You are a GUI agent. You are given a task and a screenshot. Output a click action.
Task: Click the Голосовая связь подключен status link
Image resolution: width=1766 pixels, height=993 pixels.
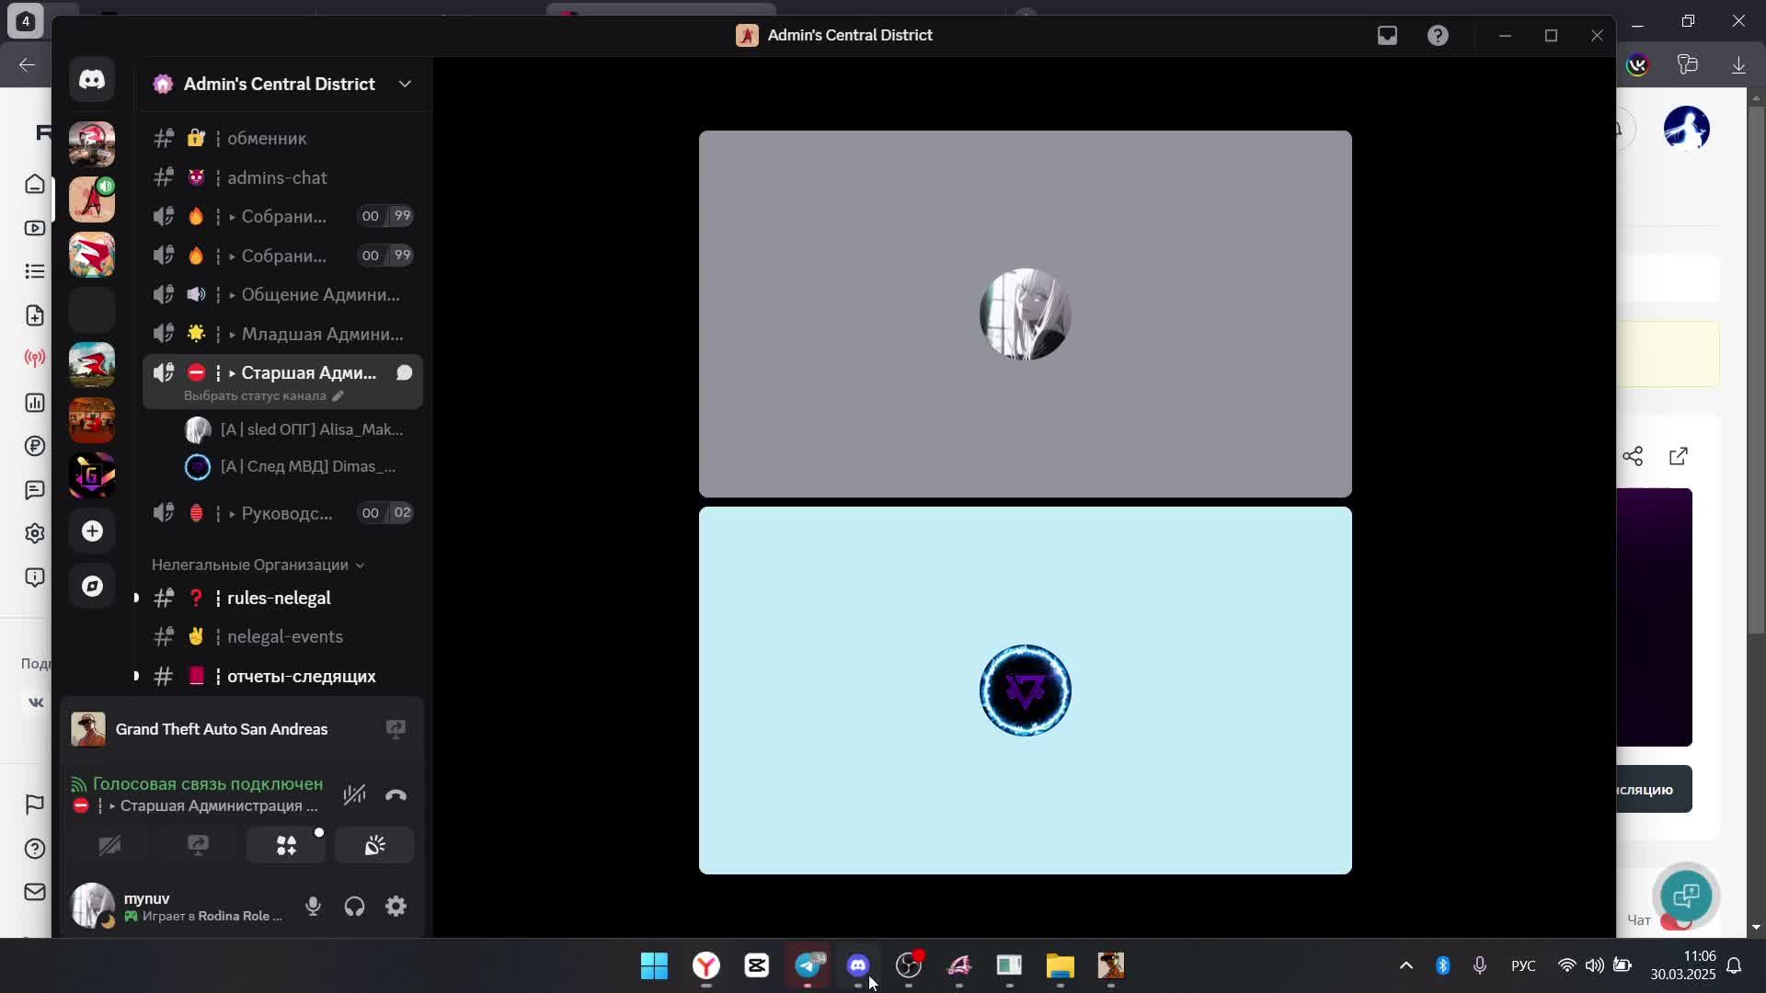click(207, 784)
